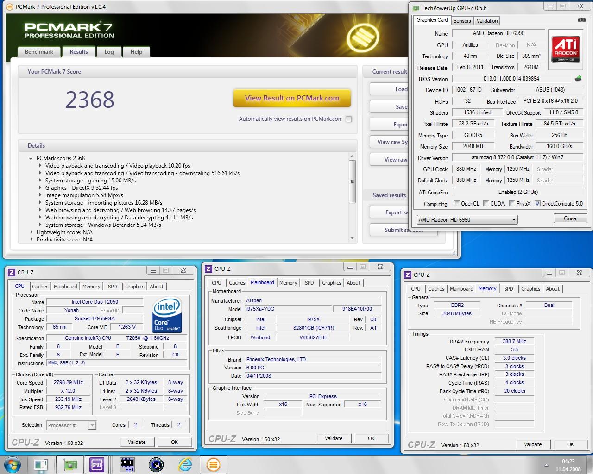Click the ATI Radeon logo in GPU-Z
Screen dimensions: 593x474
(566, 50)
